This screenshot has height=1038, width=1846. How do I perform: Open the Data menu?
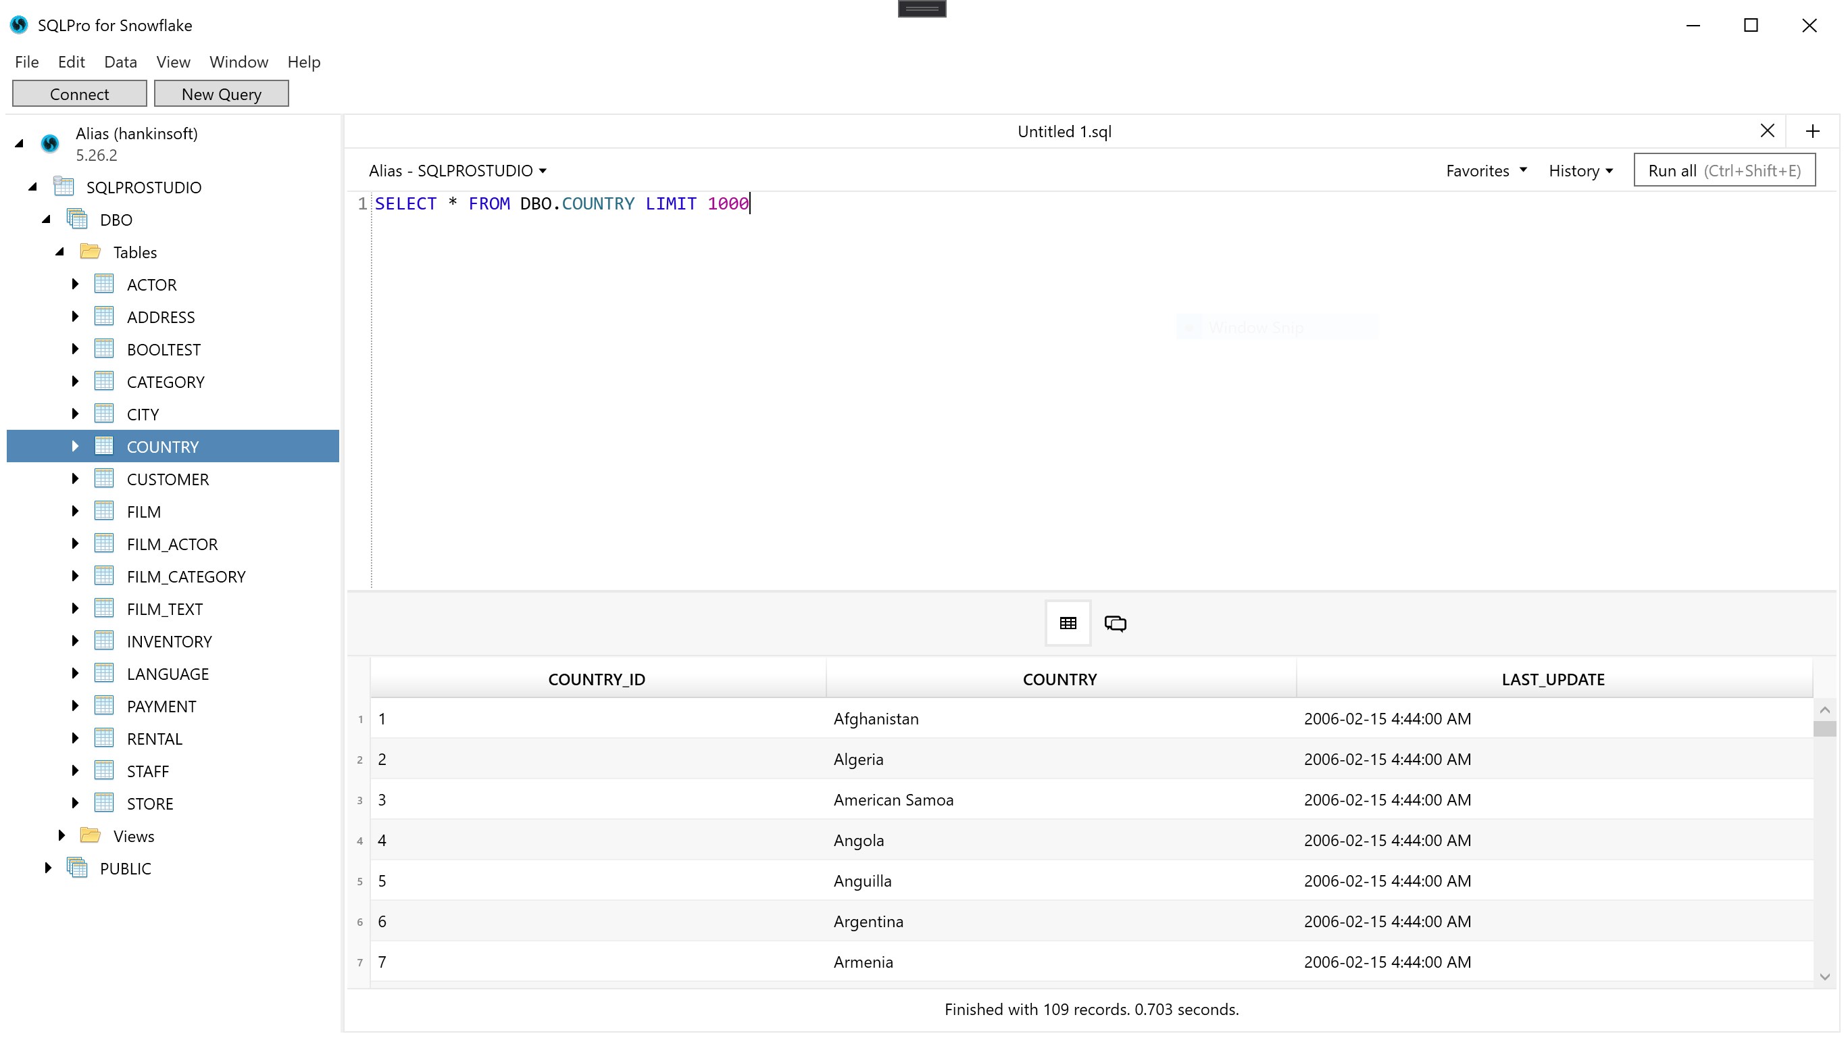[x=120, y=61]
